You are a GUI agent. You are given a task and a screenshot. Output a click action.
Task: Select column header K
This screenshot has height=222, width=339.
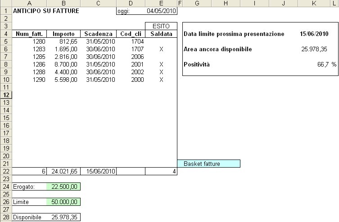pos(313,3)
